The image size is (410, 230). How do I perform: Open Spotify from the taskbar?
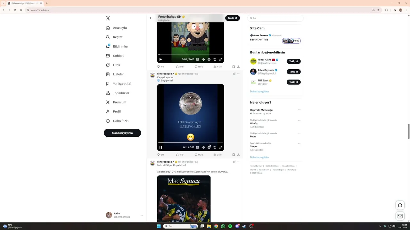(230, 226)
